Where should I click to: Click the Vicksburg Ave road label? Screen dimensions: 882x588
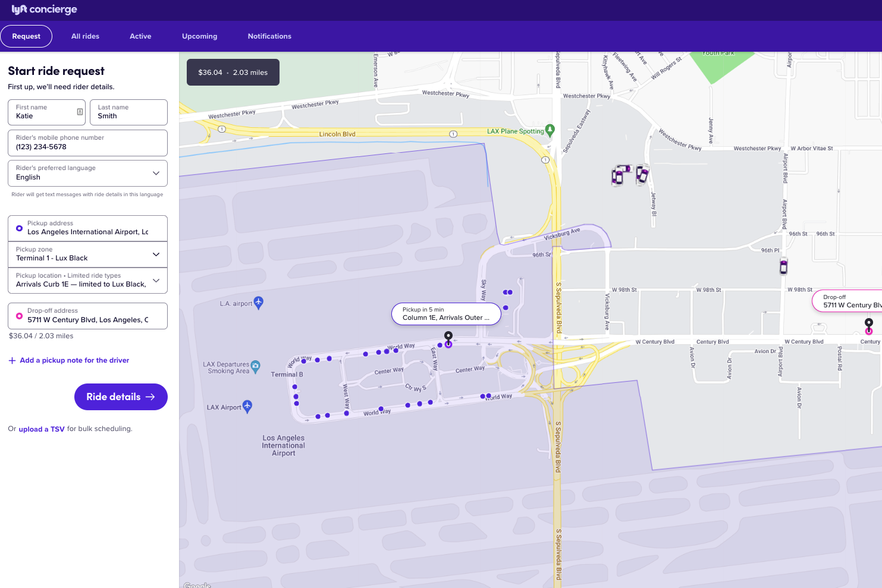tap(562, 234)
